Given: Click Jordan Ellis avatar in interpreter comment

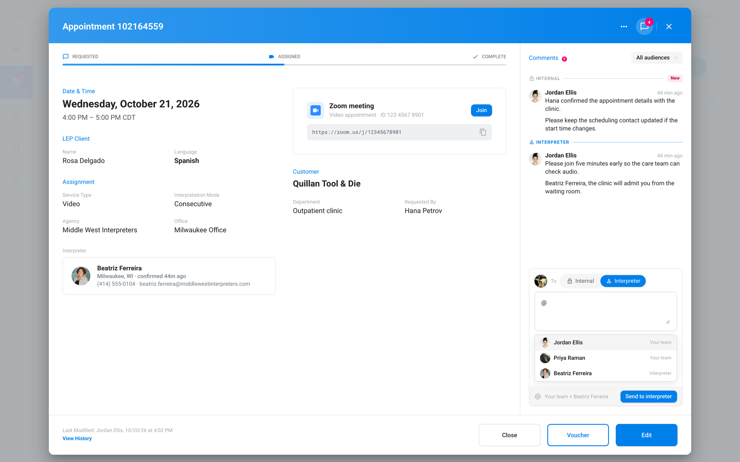Looking at the screenshot, I should click(535, 159).
